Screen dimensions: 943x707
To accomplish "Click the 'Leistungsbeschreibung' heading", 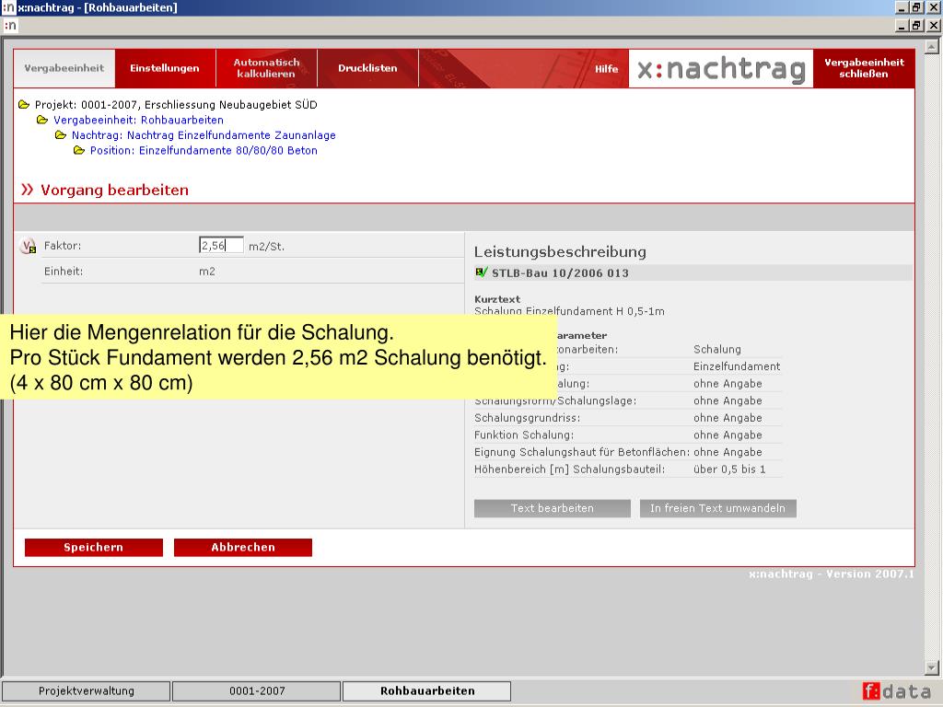I will point(560,252).
